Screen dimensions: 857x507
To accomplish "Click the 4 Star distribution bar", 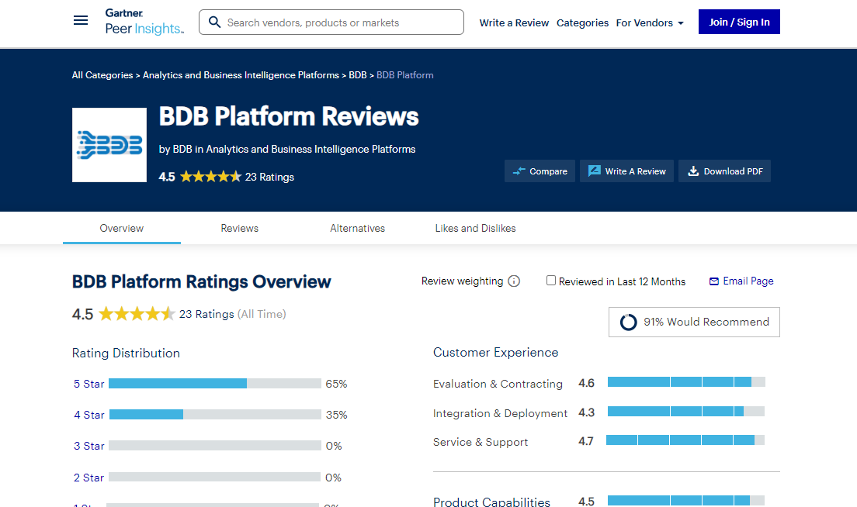I will pyautogui.click(x=215, y=415).
